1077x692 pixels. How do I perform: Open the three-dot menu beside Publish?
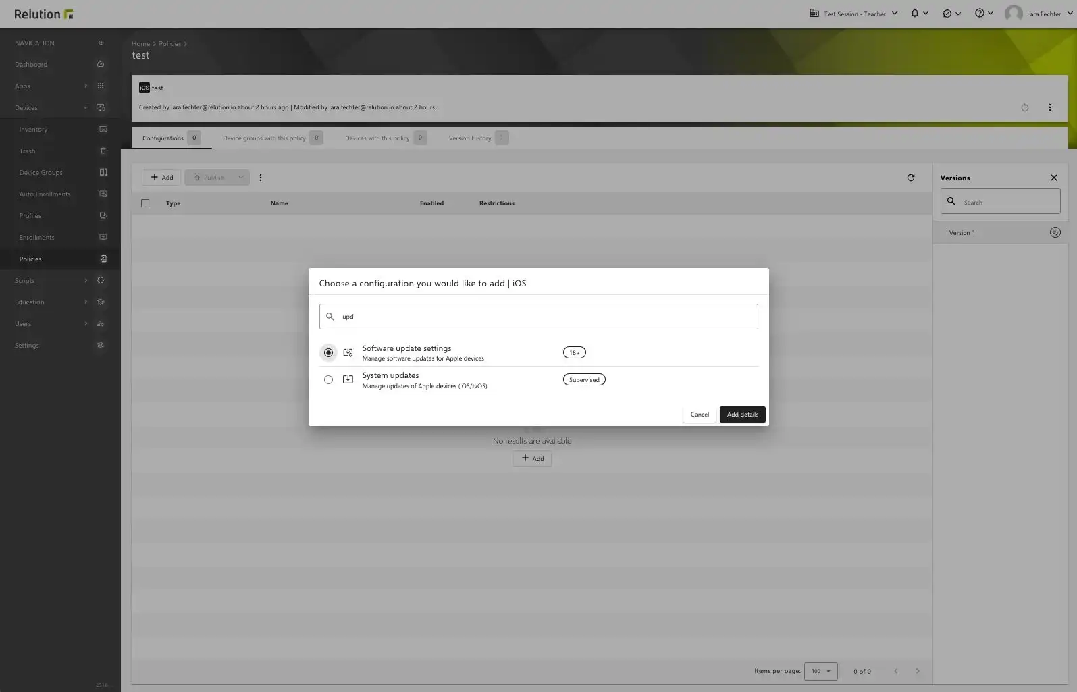point(261,178)
